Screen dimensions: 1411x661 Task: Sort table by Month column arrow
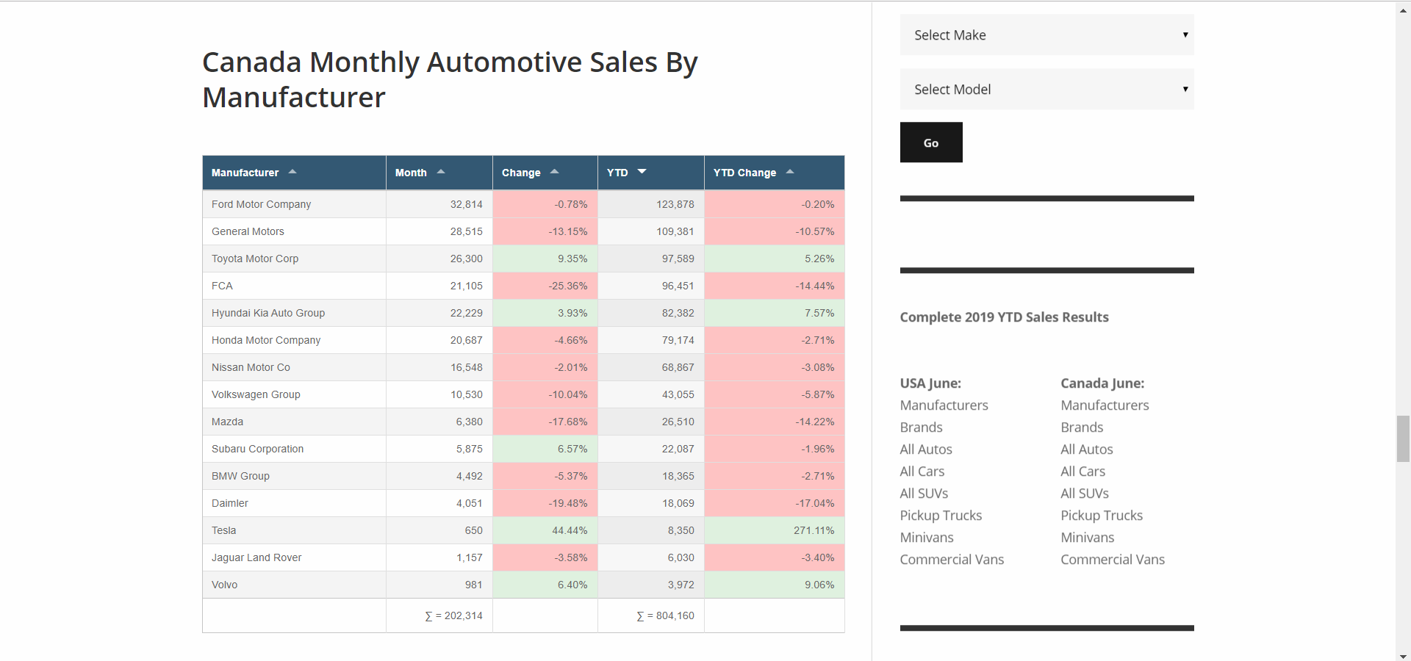[x=441, y=172]
